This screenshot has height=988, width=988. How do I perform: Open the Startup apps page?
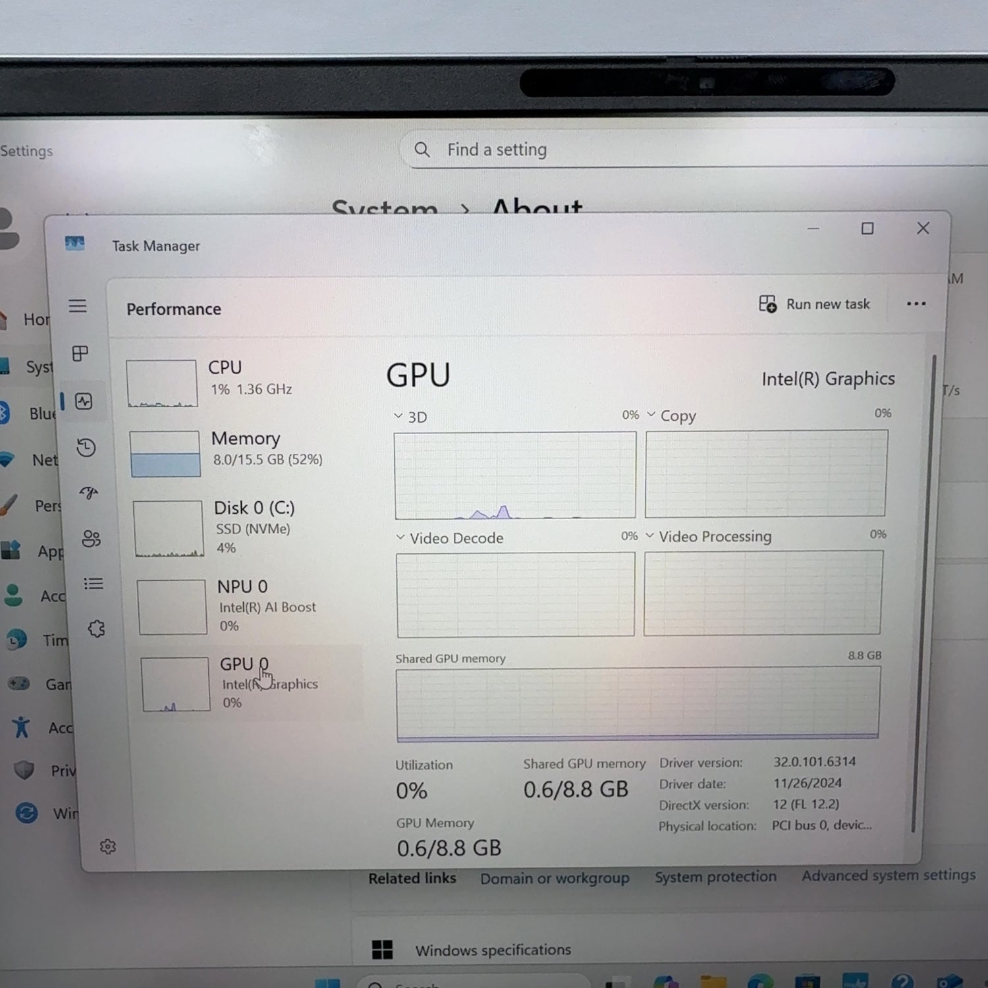(89, 493)
